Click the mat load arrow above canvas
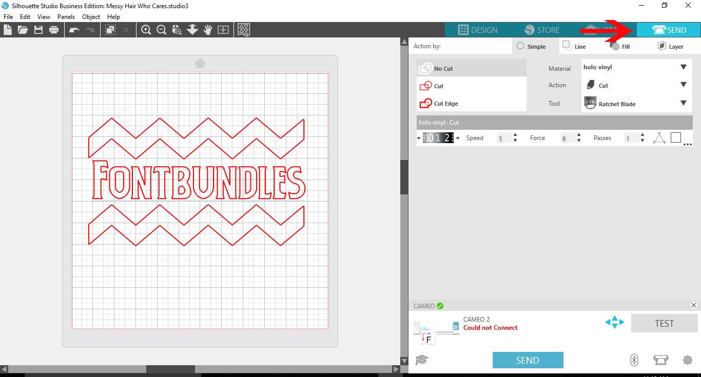This screenshot has height=377, width=701. click(200, 63)
